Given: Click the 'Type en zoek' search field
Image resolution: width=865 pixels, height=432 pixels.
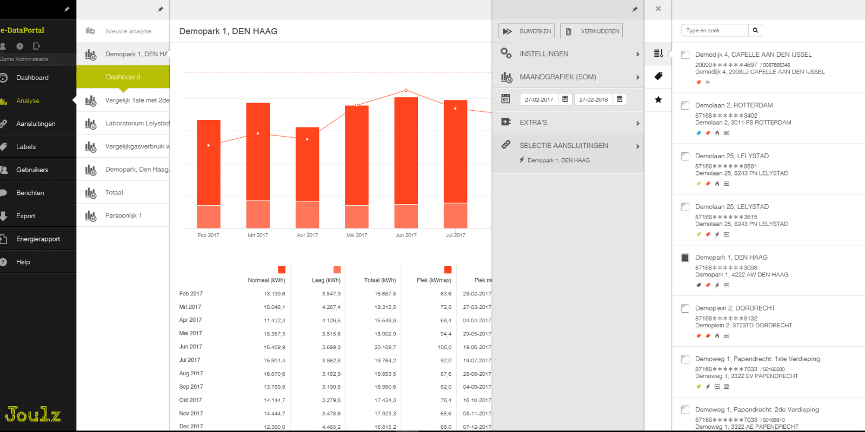Looking at the screenshot, I should (715, 30).
